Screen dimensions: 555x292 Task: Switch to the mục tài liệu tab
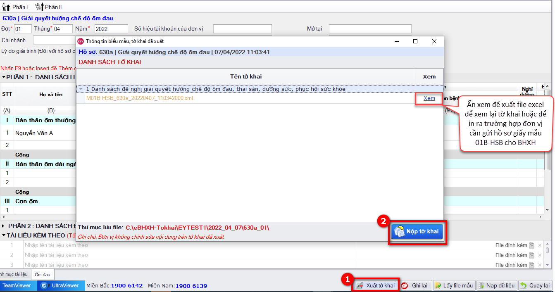tap(14, 274)
